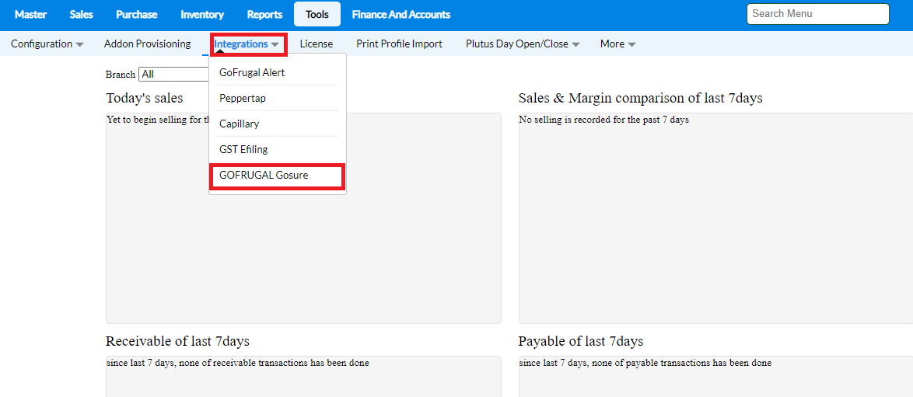Screen dimensions: 913x397
Task: Expand the Configuration dropdown
Action: [x=47, y=44]
